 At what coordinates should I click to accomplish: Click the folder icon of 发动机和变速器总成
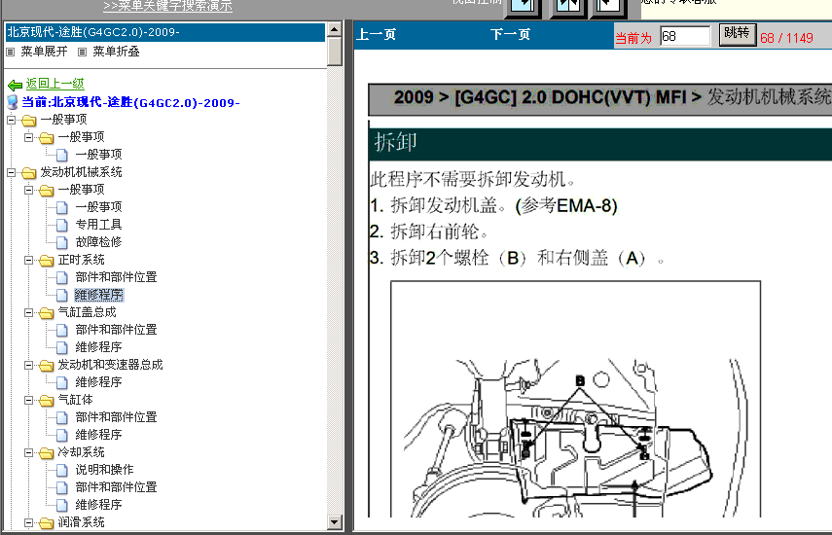click(47, 366)
